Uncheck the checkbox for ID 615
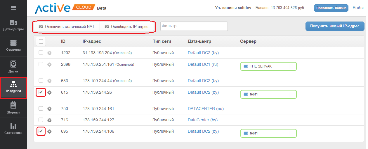 (41, 92)
